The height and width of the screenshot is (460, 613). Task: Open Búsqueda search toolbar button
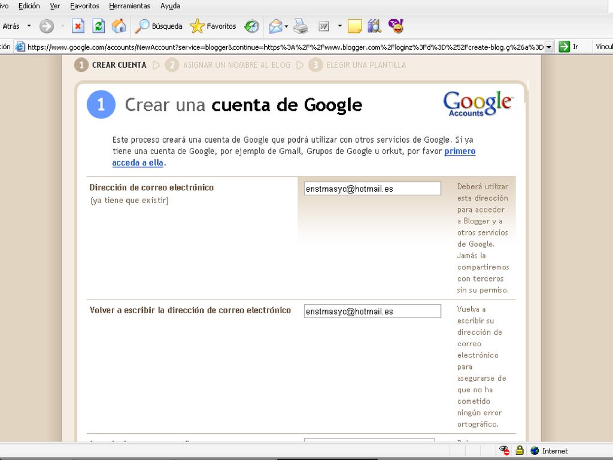click(159, 26)
